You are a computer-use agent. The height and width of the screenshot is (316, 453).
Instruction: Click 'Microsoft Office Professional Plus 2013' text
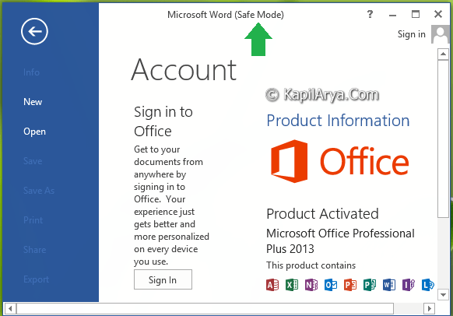(x=340, y=241)
